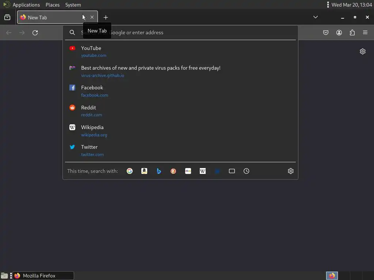Image resolution: width=374 pixels, height=280 pixels.
Task: Click Mozilla Firefox taskbar window button
Action: pyautogui.click(x=43, y=276)
